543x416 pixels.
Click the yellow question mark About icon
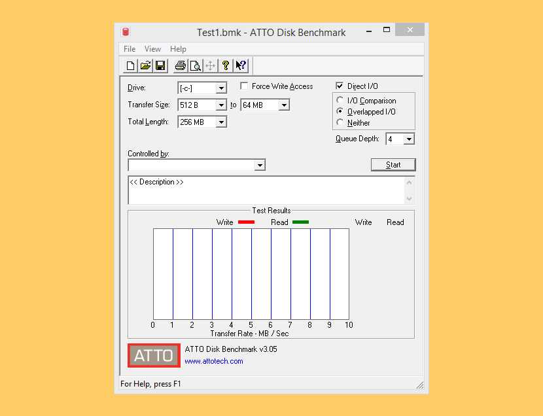point(226,65)
